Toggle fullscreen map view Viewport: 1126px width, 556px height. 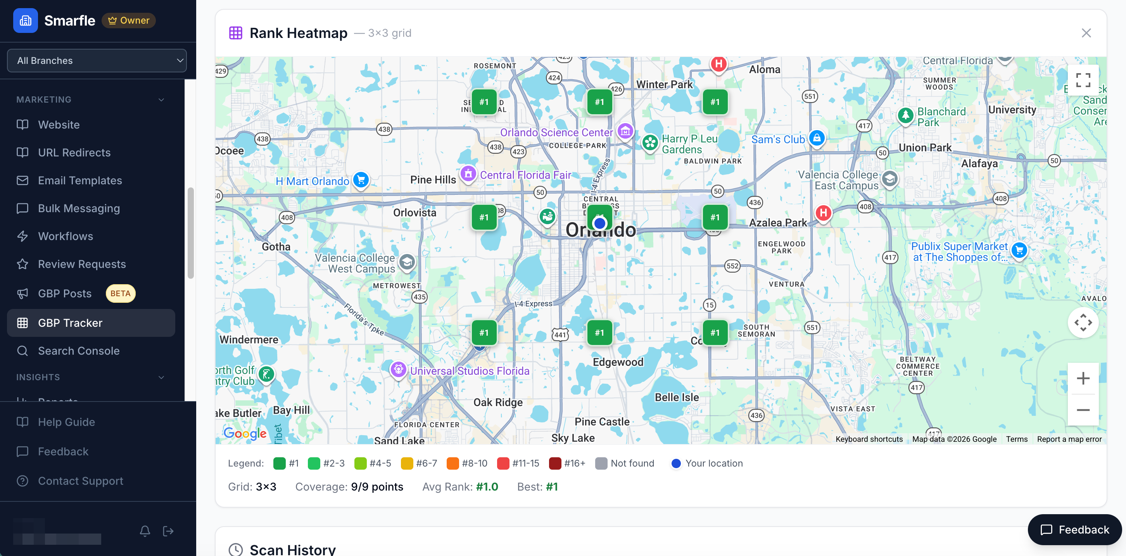(x=1083, y=81)
